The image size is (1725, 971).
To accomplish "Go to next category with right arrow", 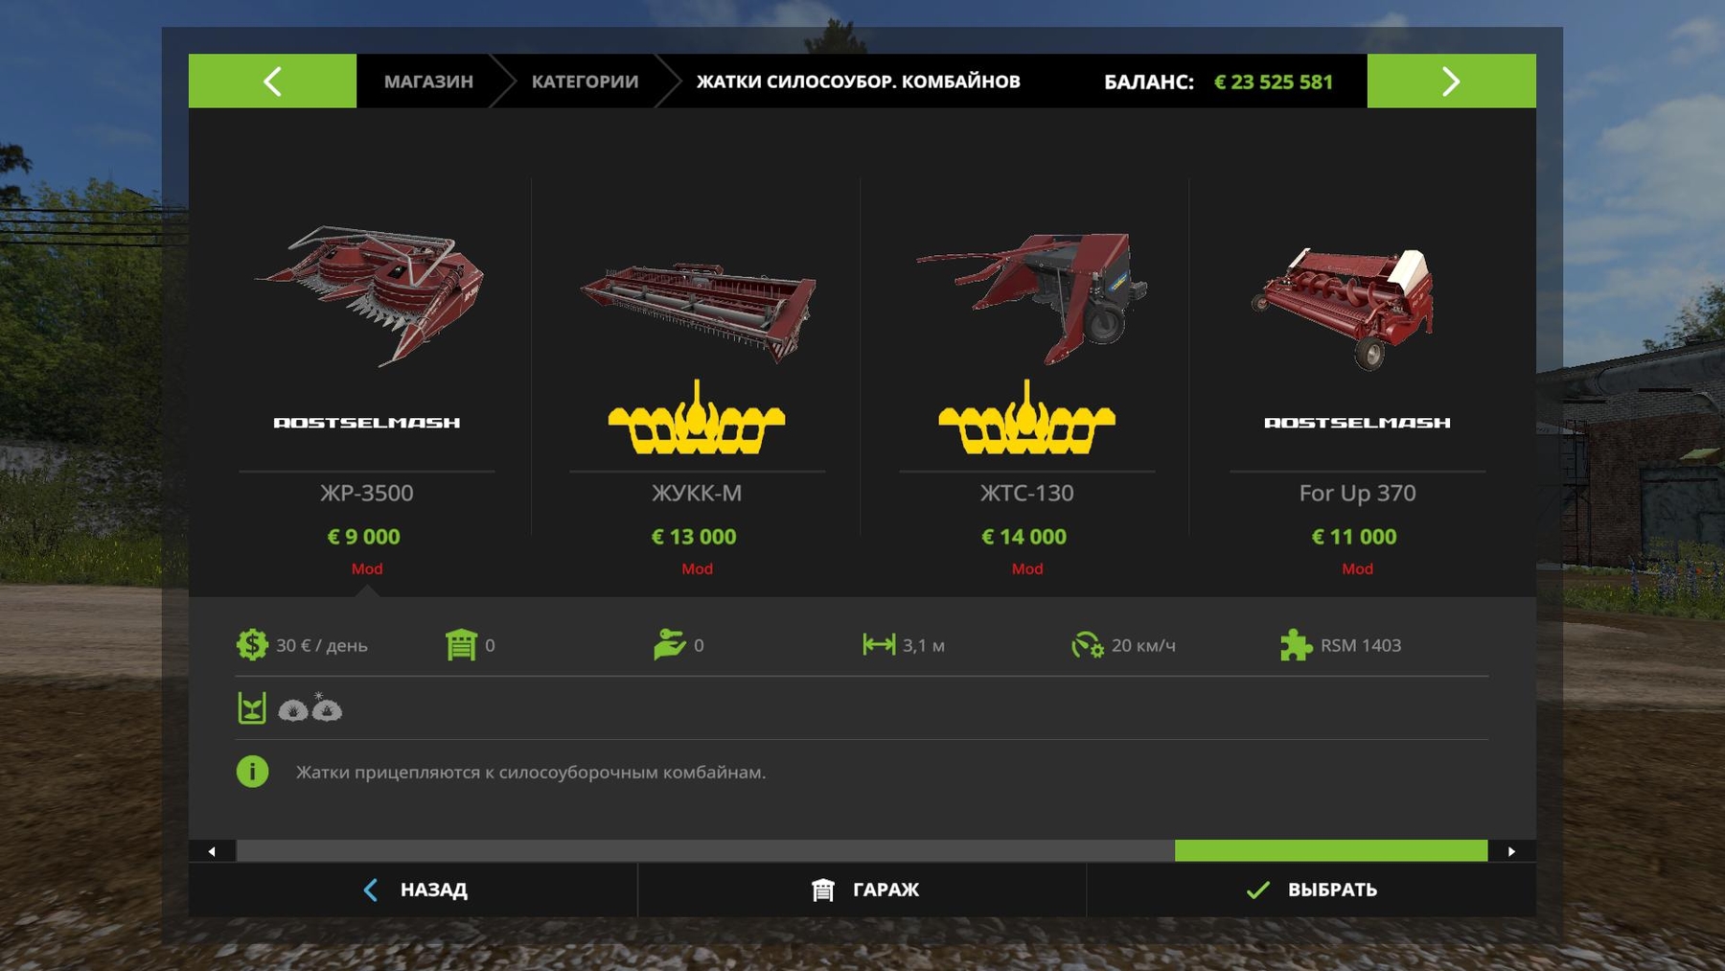I will point(1451,81).
